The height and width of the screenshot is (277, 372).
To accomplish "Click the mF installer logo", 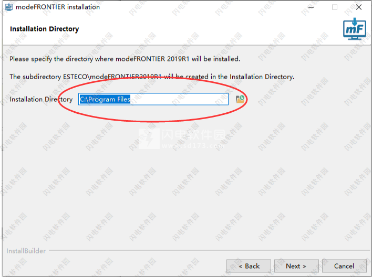I will [x=355, y=29].
